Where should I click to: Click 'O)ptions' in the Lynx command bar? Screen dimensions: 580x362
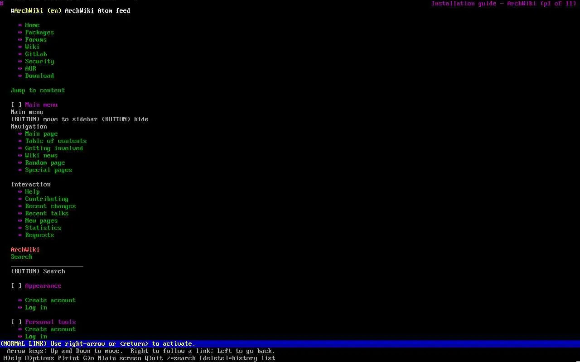(x=39, y=358)
